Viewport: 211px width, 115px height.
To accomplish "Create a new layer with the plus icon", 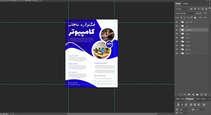I will pyautogui.click(x=202, y=95).
